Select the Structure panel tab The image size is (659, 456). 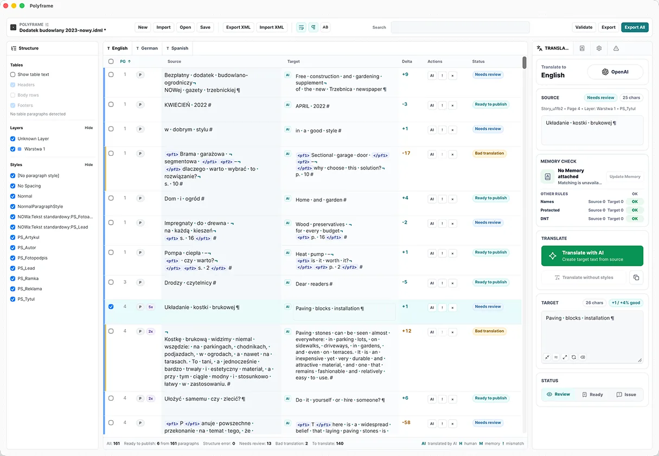click(x=25, y=48)
